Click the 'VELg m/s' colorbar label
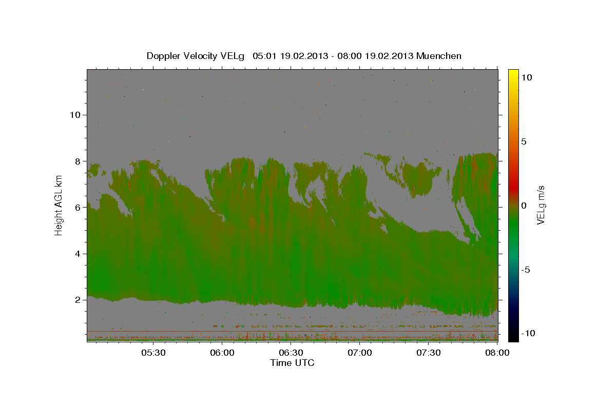 [x=541, y=206]
